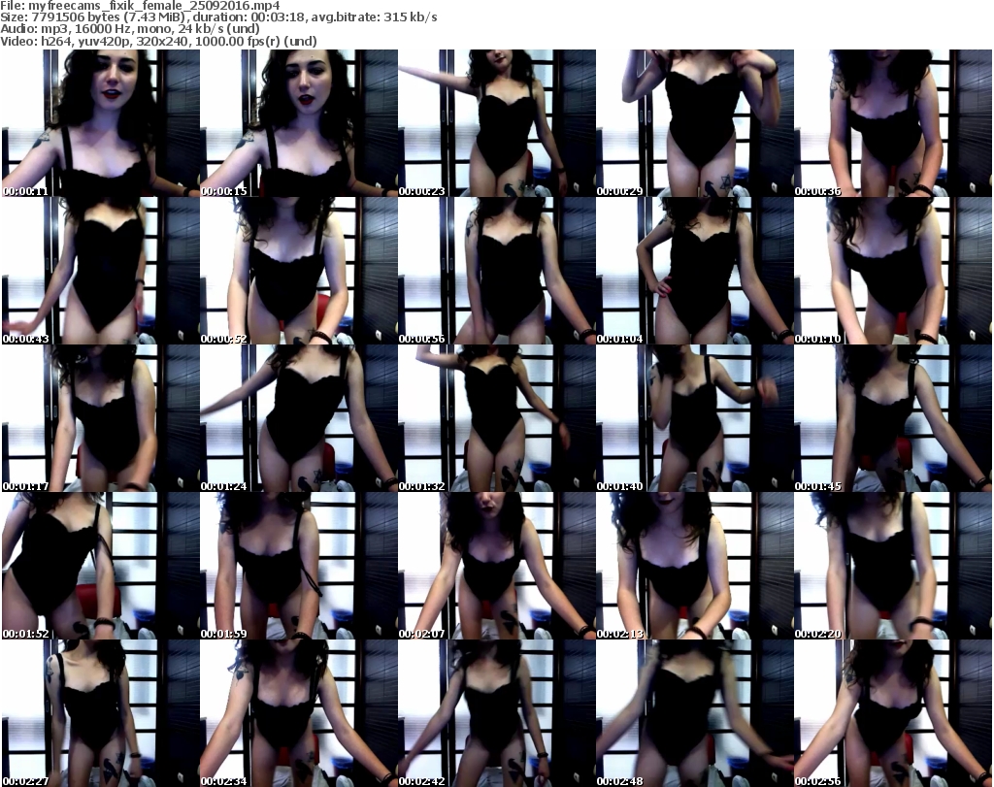Choose the frame timestamped 00:02:07
994x787 pixels.
tap(497, 566)
